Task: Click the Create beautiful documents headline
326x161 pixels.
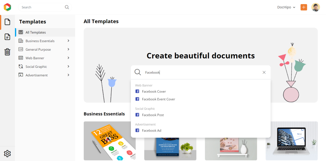Action: pos(201,56)
